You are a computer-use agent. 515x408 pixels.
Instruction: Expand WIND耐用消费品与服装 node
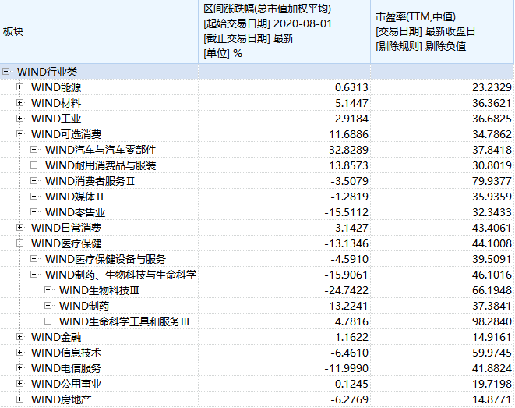point(34,165)
